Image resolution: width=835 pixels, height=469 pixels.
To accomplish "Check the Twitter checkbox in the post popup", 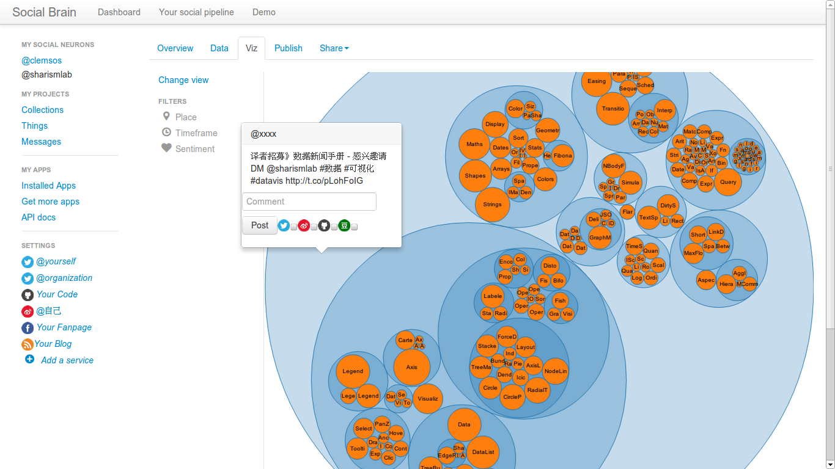I will coord(294,227).
